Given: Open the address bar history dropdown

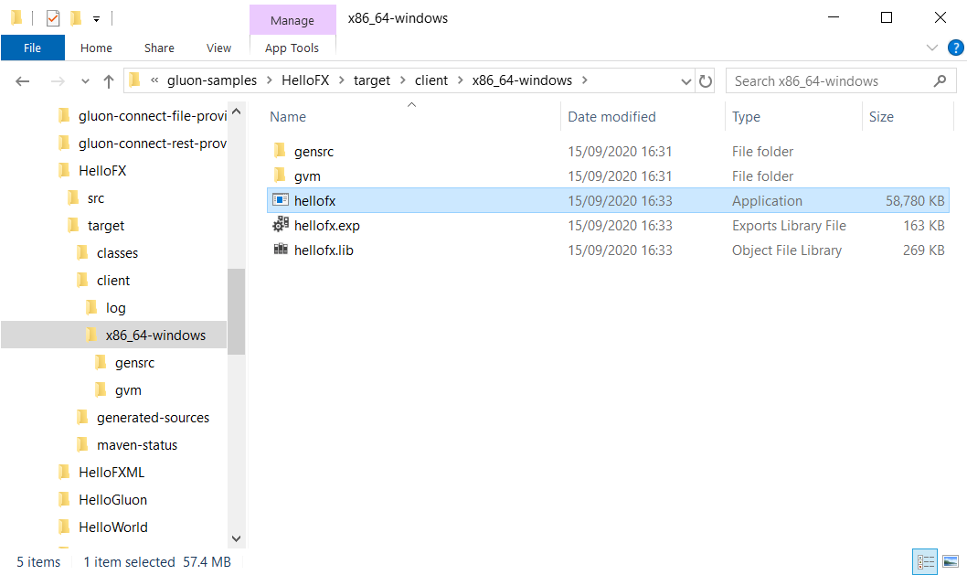Looking at the screenshot, I should 685,81.
